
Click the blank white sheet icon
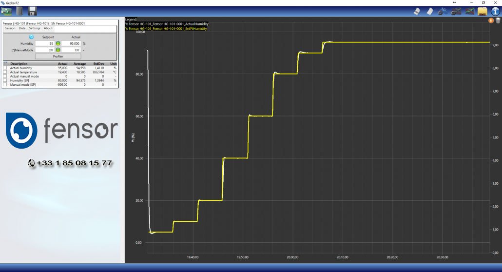[430, 11]
